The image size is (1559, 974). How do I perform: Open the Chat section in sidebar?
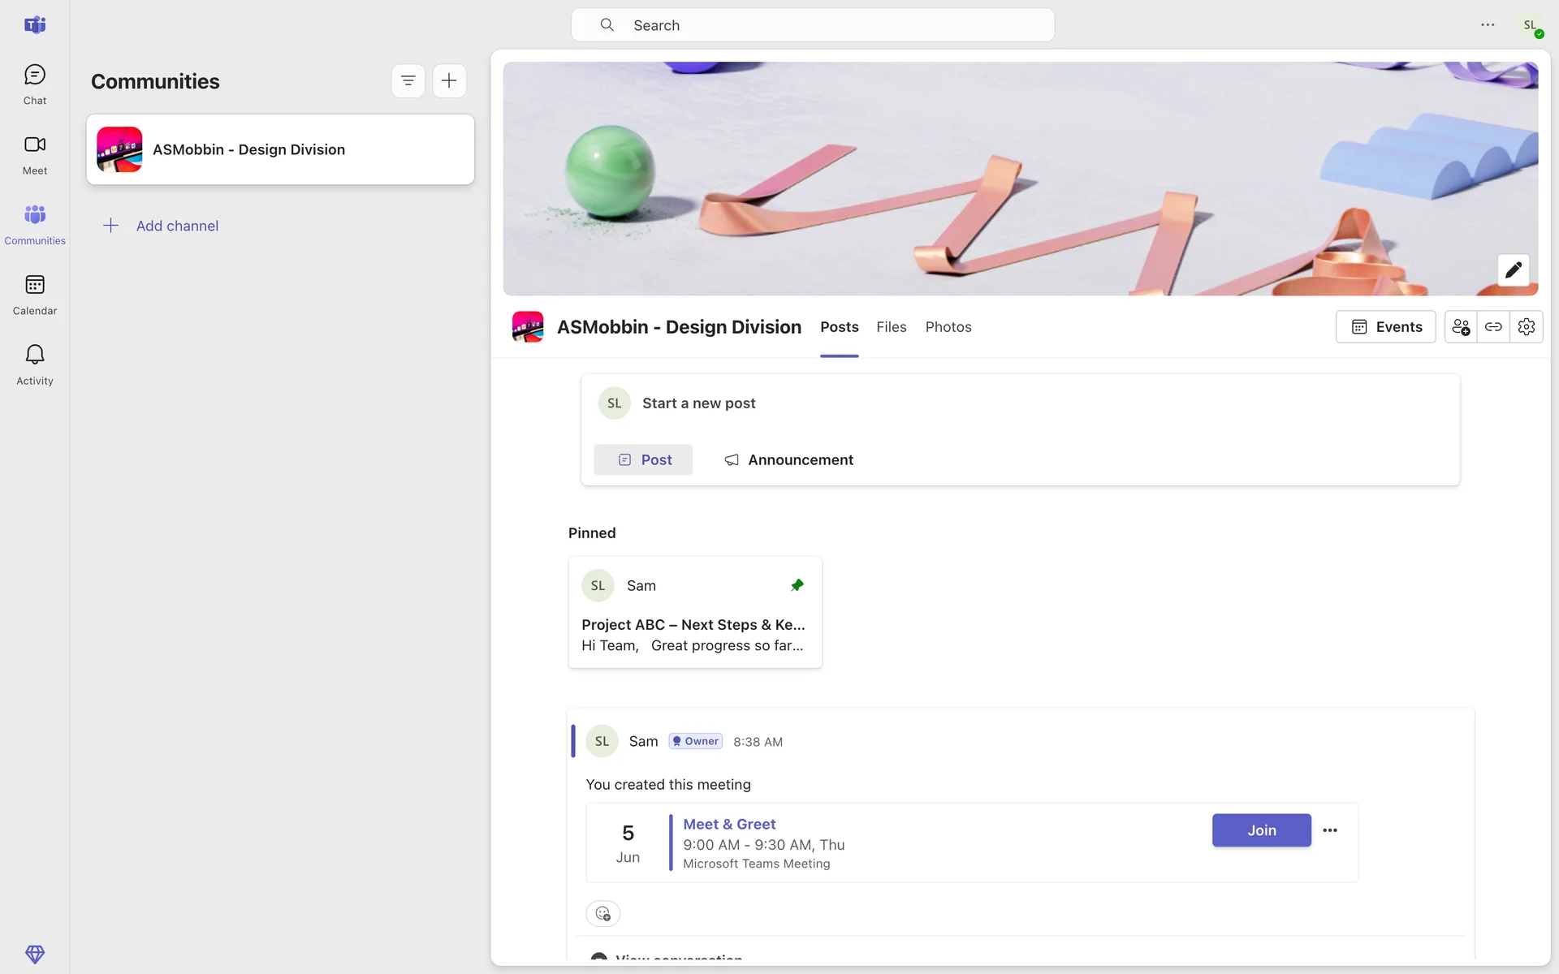(x=34, y=84)
